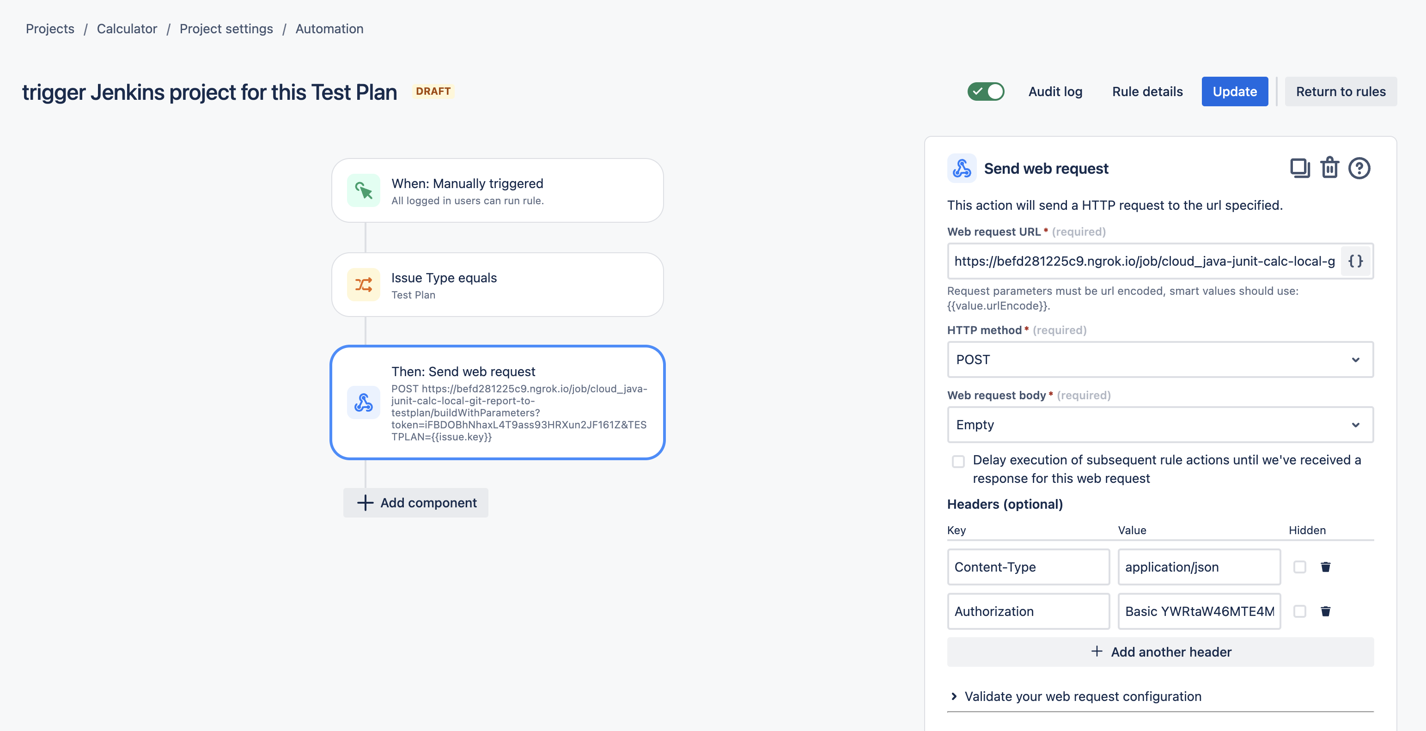Insert smart value with curly braces button

pyautogui.click(x=1355, y=261)
